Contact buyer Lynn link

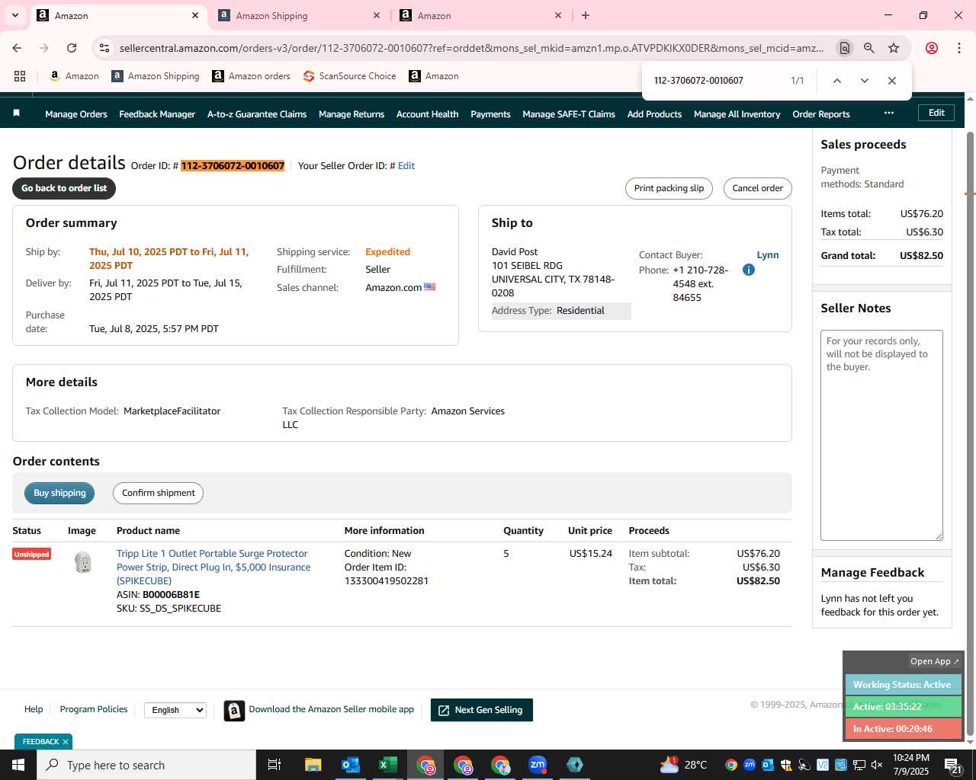pyautogui.click(x=768, y=255)
